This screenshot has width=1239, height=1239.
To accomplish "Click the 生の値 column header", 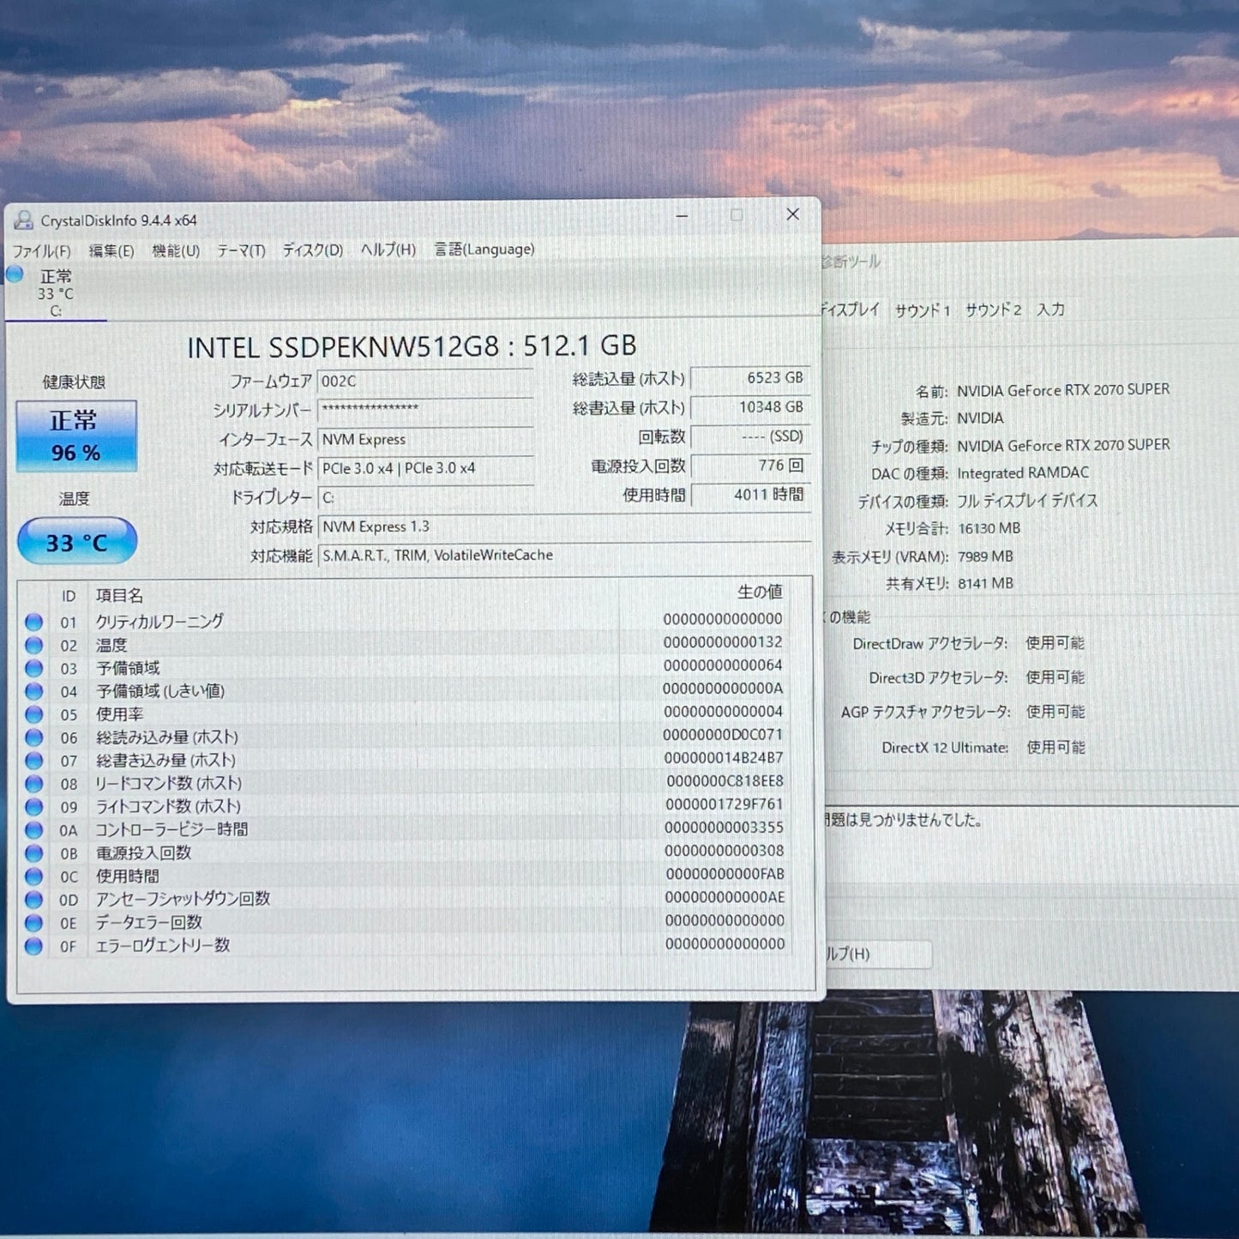I will (760, 592).
